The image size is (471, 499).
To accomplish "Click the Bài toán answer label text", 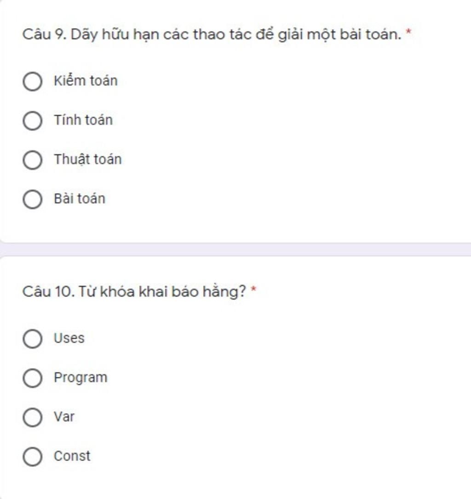I will 80,198.
